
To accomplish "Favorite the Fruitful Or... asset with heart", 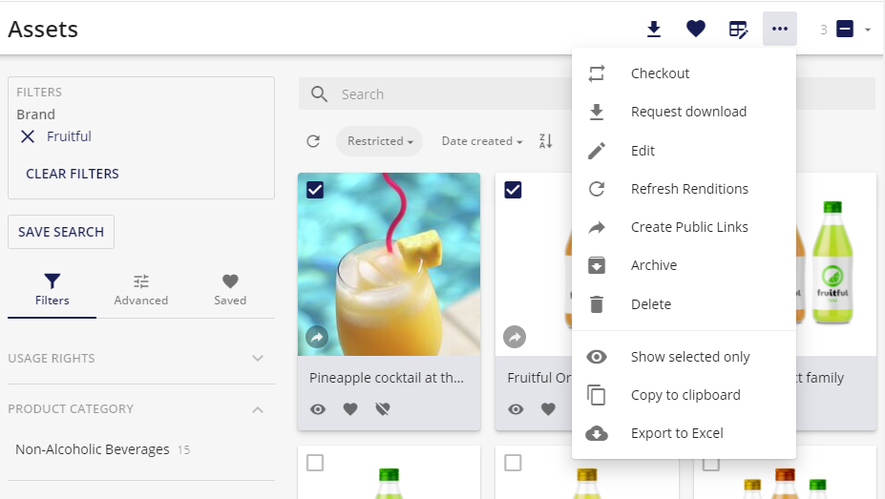I will click(548, 409).
